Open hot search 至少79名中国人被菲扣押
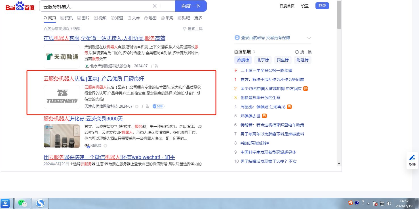The height and width of the screenshot is (209, 419). 271,89
